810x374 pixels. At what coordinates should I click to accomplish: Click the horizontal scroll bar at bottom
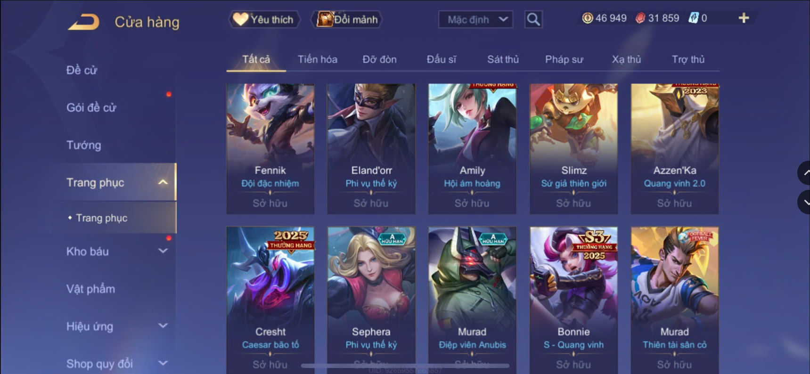pos(405,366)
